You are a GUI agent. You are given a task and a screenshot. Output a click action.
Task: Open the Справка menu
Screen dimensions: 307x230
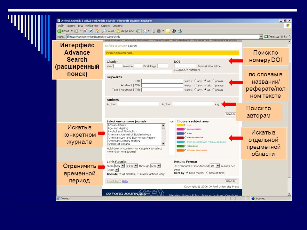(x=117, y=26)
